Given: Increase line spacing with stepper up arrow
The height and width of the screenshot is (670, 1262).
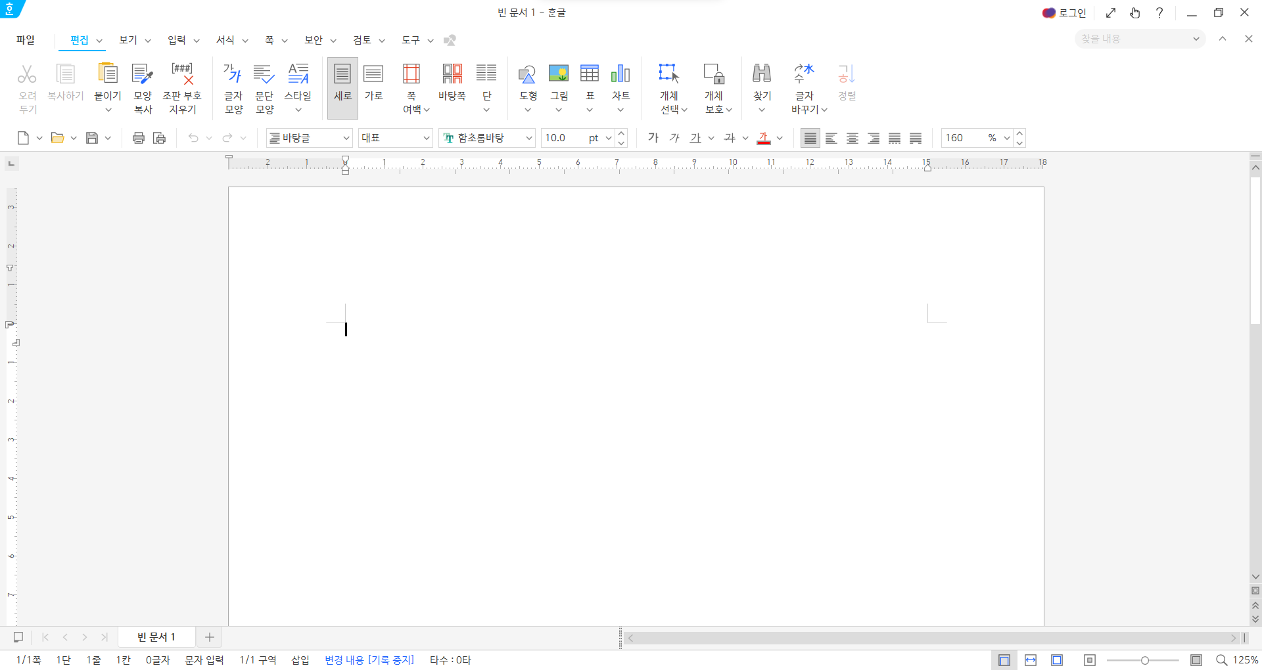Looking at the screenshot, I should [1019, 133].
